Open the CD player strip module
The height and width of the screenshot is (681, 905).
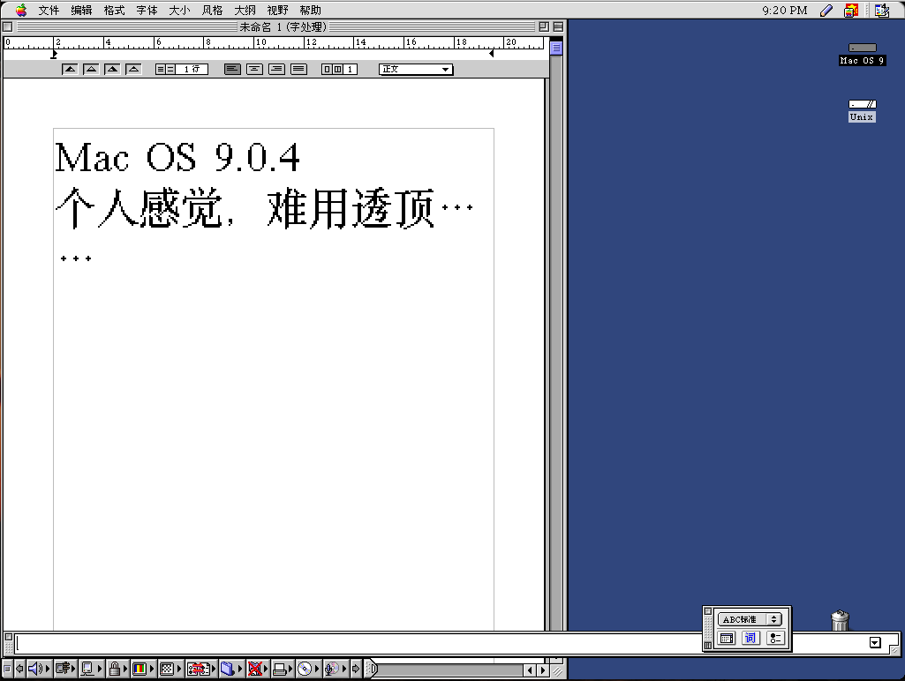[x=307, y=669]
